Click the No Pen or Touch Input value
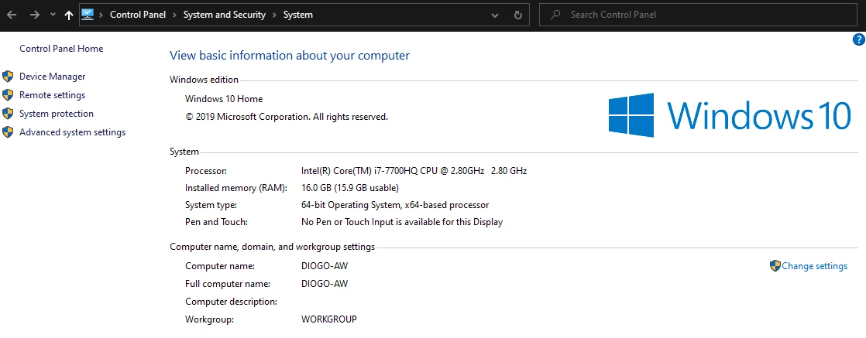This screenshot has width=866, height=338. pyautogui.click(x=402, y=222)
